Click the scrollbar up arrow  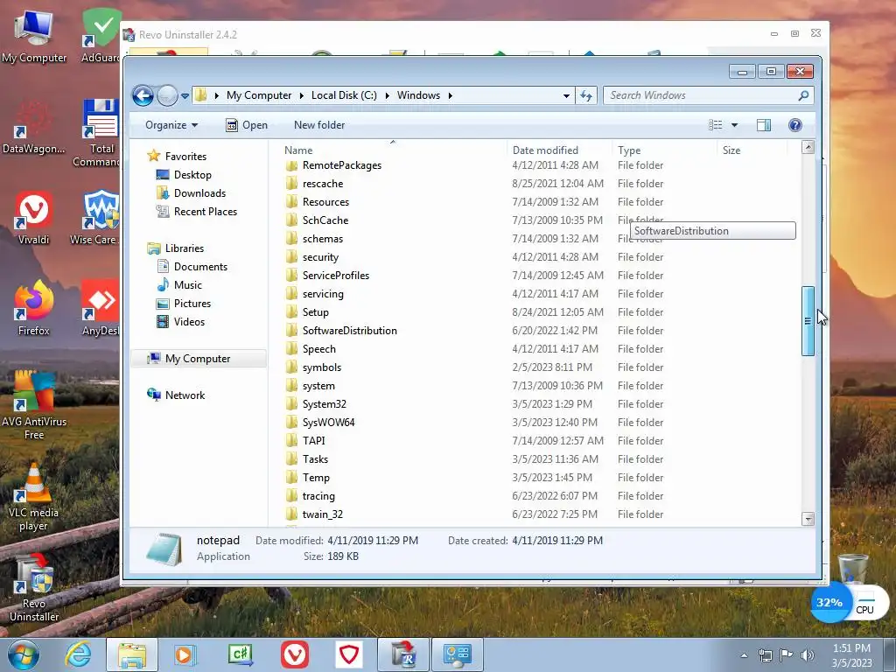click(808, 147)
